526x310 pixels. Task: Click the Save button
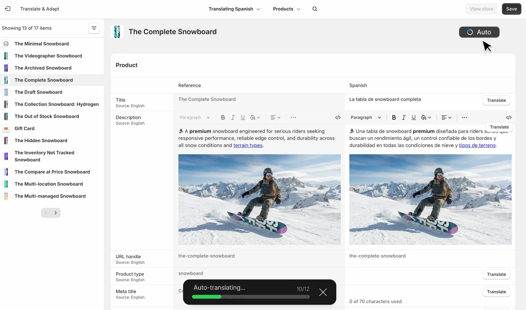coord(511,9)
